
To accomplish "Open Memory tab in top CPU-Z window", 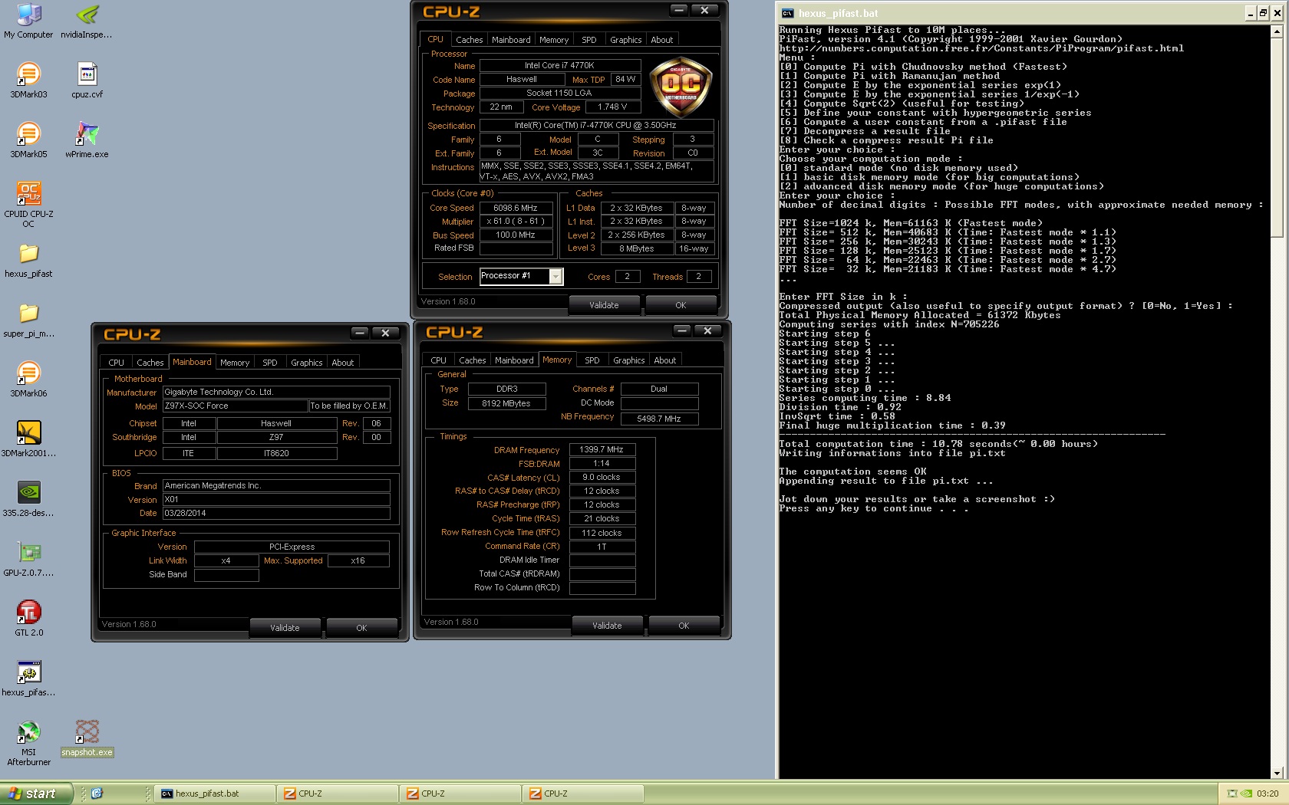I will (554, 40).
